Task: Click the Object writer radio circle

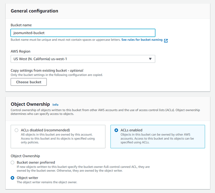Action: pos(12,178)
